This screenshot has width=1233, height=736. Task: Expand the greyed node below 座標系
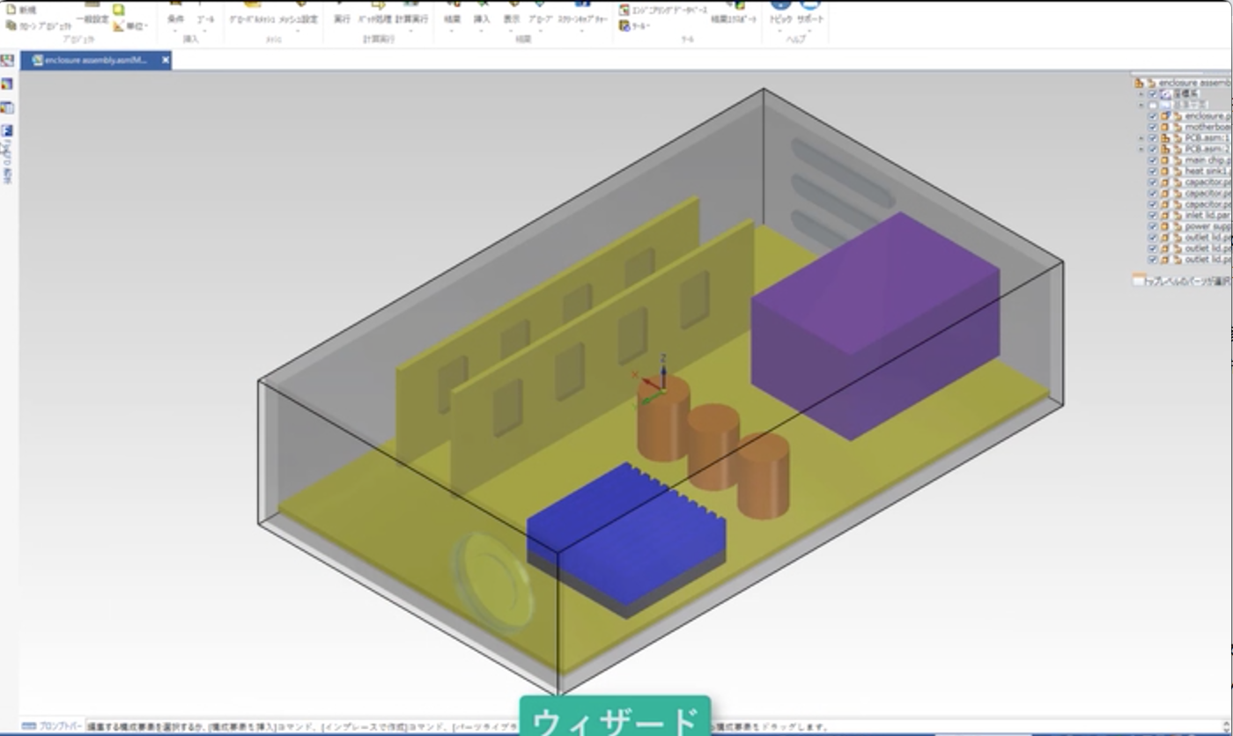tap(1141, 105)
